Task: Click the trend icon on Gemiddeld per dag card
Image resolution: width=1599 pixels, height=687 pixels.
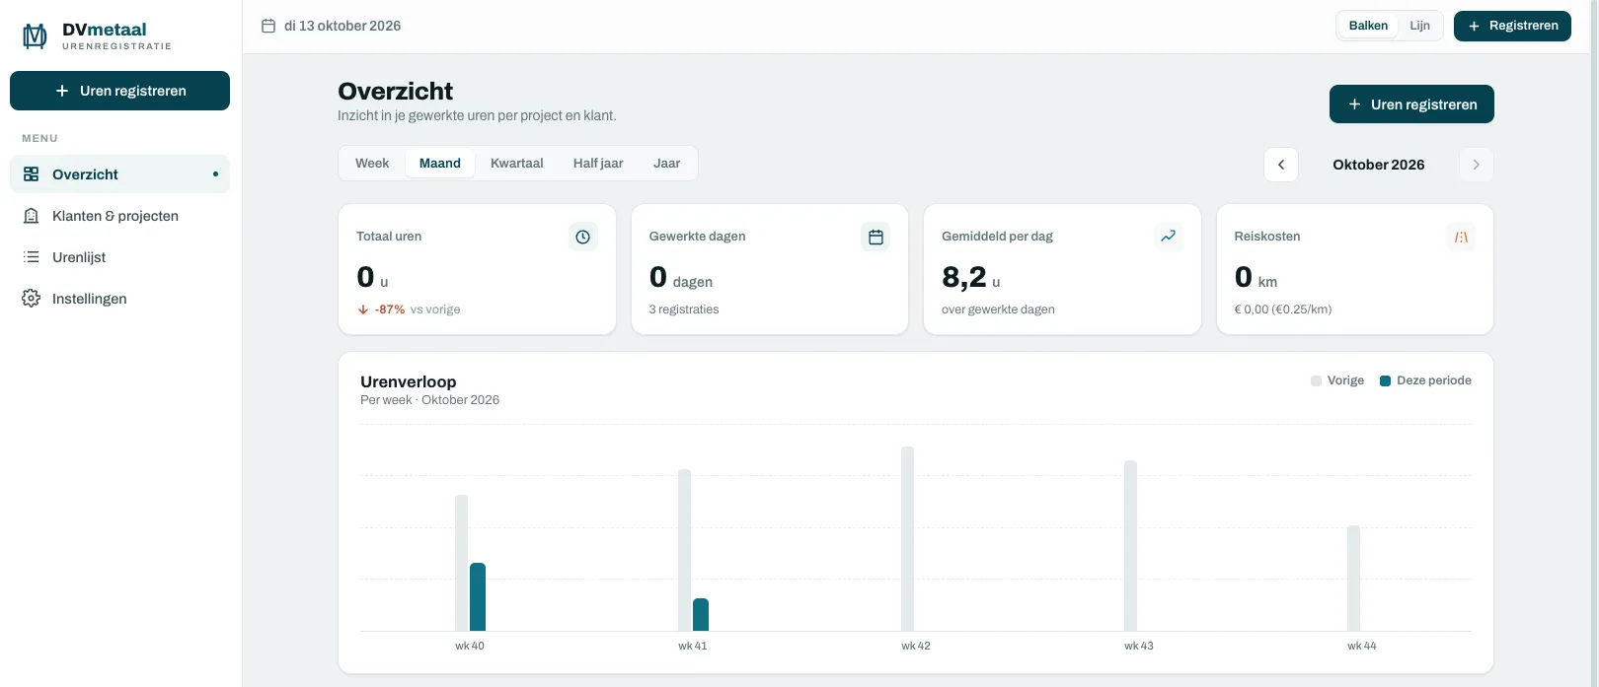Action: [1169, 237]
